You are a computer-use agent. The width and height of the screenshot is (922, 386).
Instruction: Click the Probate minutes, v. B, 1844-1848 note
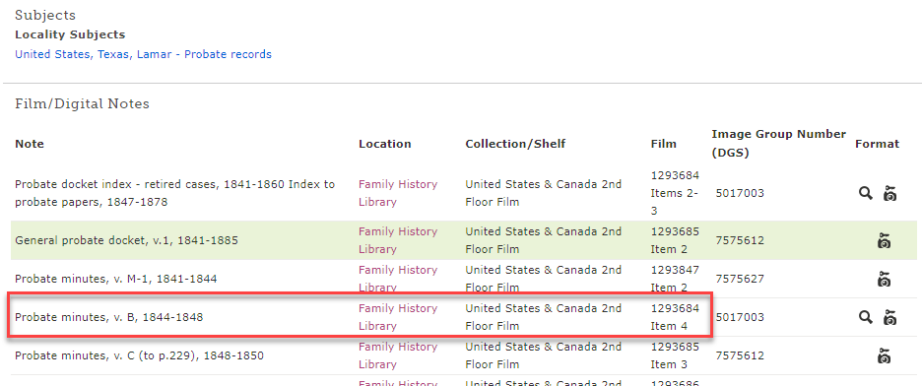click(108, 317)
